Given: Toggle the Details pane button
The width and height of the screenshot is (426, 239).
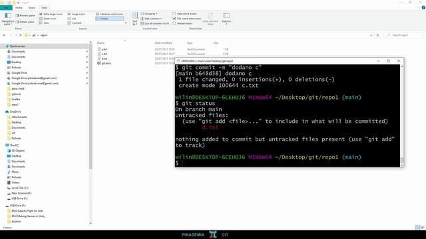Looking at the screenshot, I should (25, 22).
